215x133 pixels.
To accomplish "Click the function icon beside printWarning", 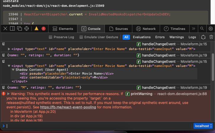I will tap(128, 94).
